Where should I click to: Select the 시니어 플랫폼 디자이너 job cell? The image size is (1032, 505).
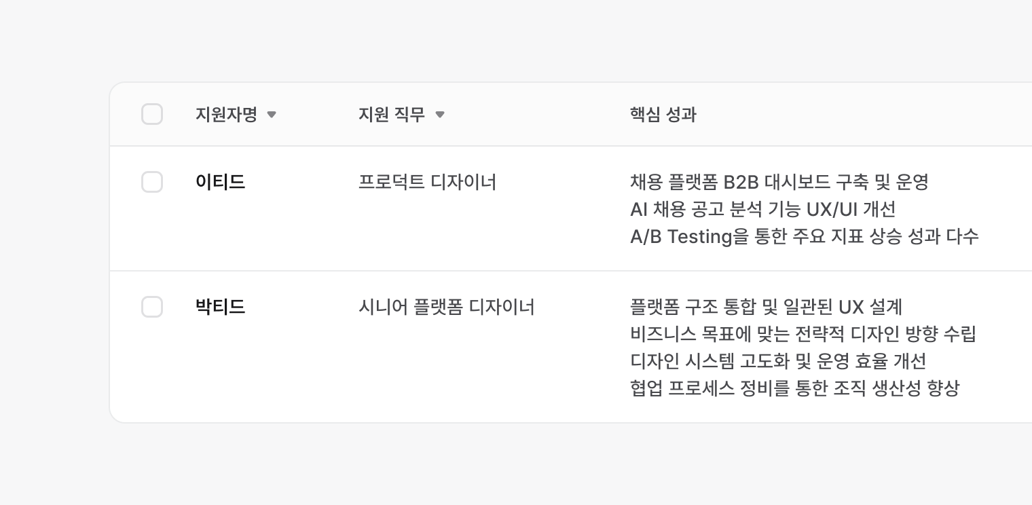click(x=446, y=307)
